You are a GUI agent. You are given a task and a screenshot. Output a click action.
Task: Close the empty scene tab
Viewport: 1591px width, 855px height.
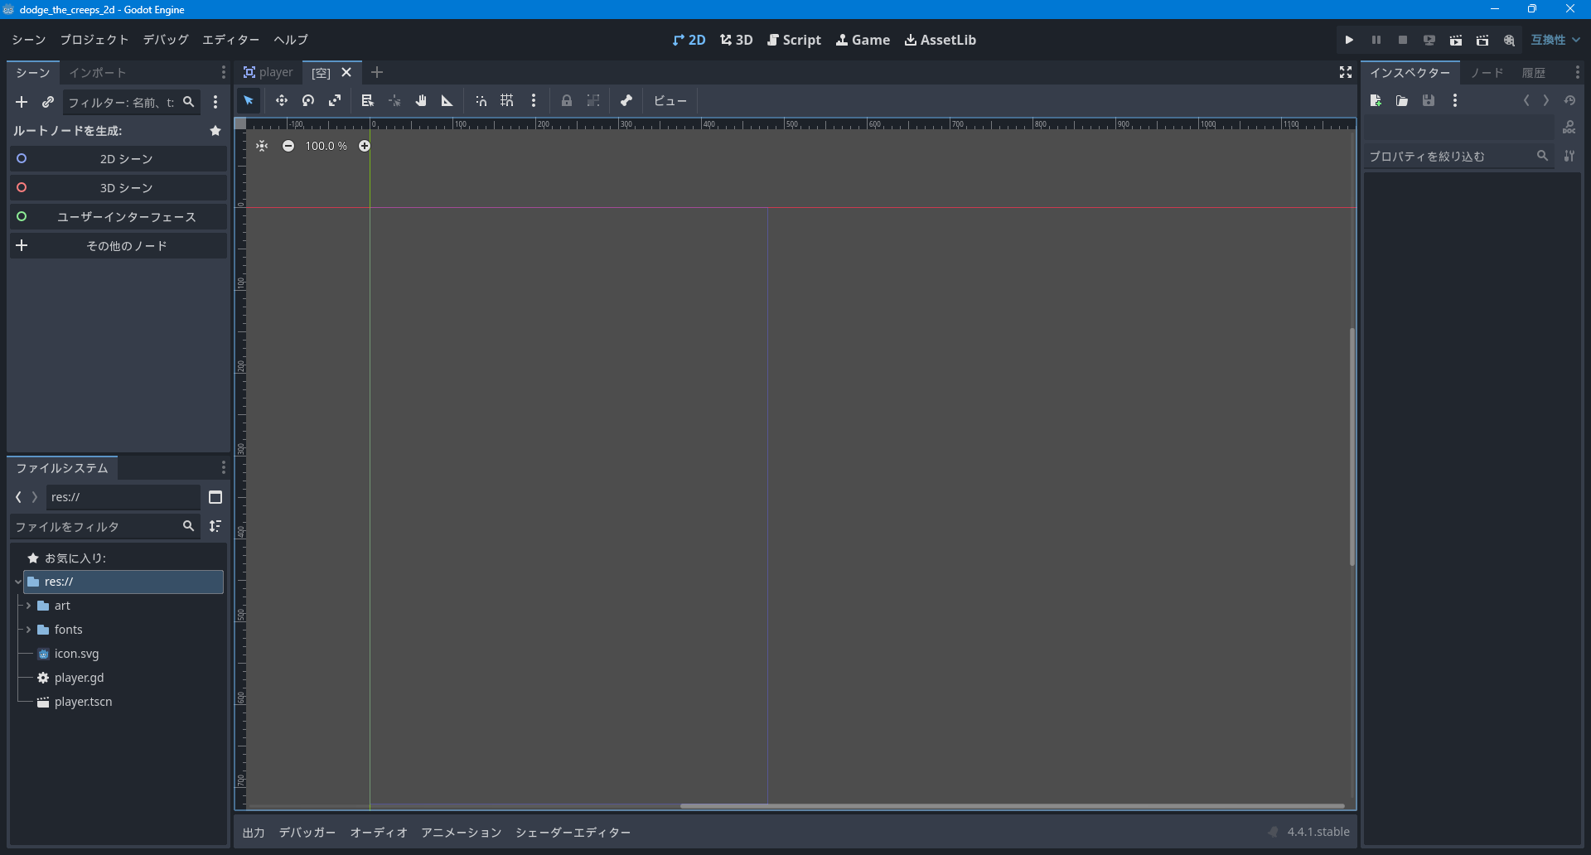pyautogui.click(x=346, y=72)
